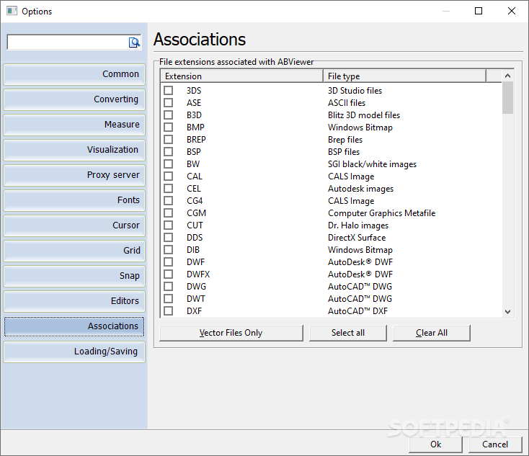
Task: Tick the BREP extension checkbox
Action: pyautogui.click(x=169, y=139)
